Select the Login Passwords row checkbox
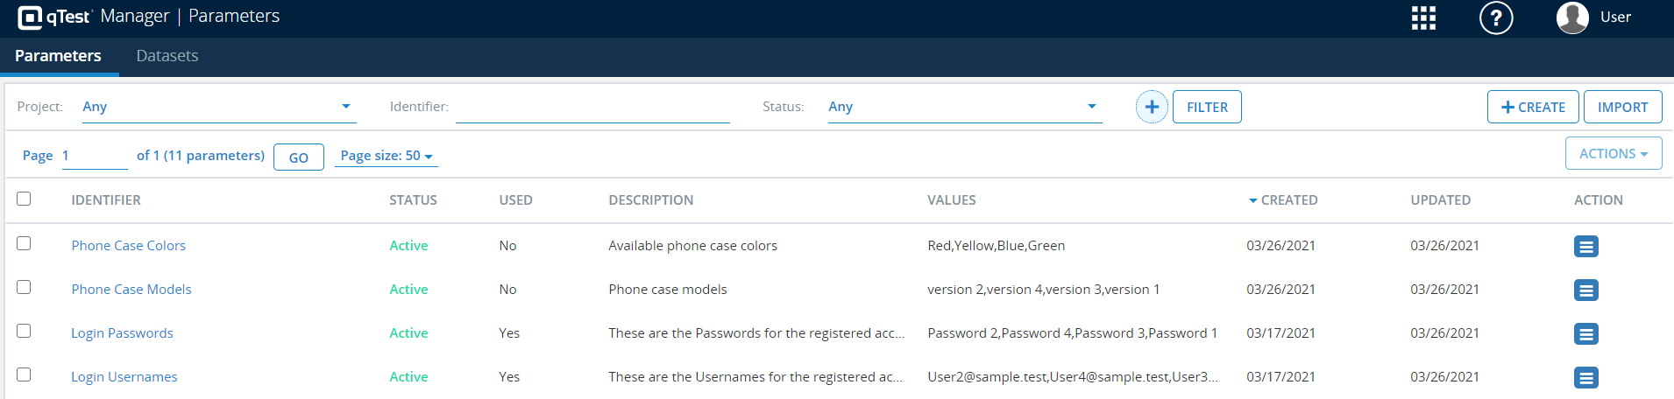The height and width of the screenshot is (399, 1674). 24,331
